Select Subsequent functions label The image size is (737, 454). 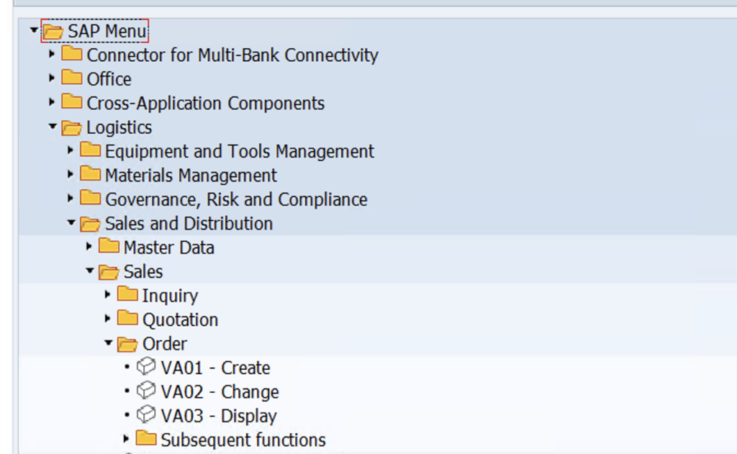tap(243, 440)
